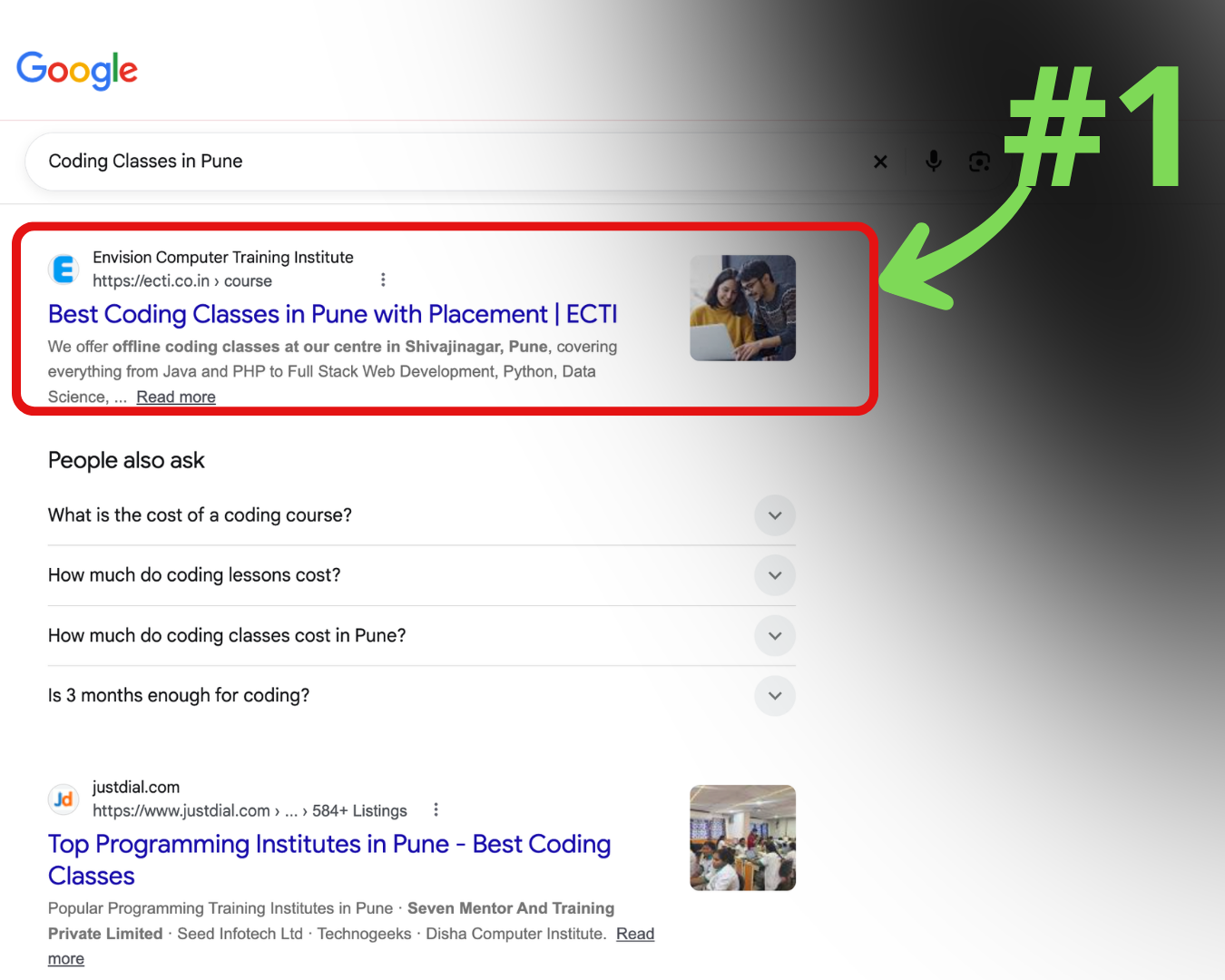Image resolution: width=1225 pixels, height=980 pixels.
Task: Open the three-dot menu for the ECTI result
Action: click(383, 279)
